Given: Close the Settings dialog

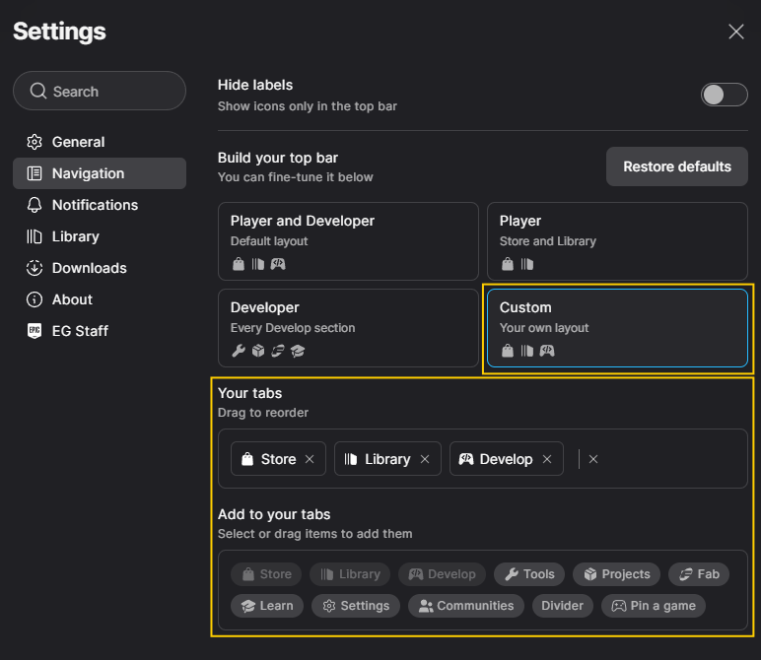Looking at the screenshot, I should [x=735, y=32].
